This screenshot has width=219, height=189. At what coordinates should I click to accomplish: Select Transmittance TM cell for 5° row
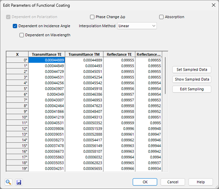(84, 89)
